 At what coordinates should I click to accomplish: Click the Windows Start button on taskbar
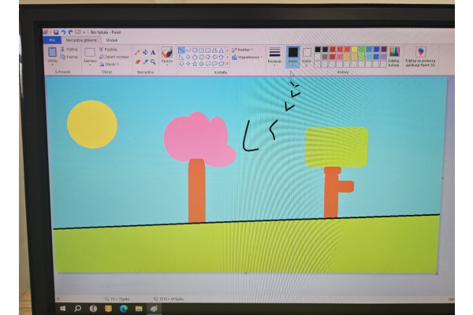coord(65,308)
